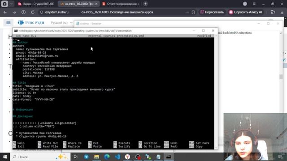Open the browser sidebar panel icon
The image size is (287, 161).
click(273, 12)
